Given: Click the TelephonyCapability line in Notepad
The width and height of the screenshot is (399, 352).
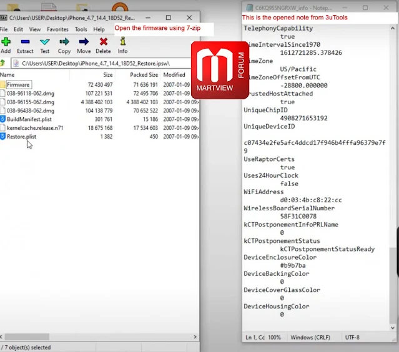Looking at the screenshot, I should pyautogui.click(x=278, y=28).
